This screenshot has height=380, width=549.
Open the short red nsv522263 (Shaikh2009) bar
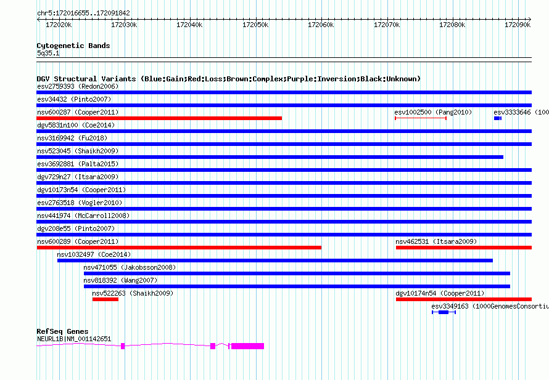click(x=105, y=299)
